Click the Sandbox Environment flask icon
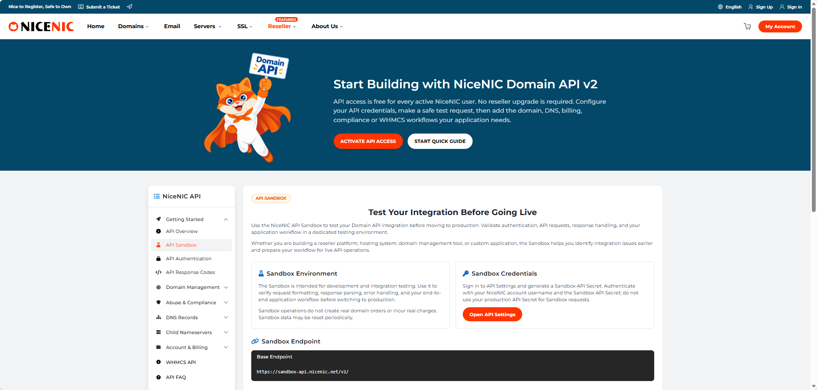This screenshot has width=817, height=390. (261, 274)
